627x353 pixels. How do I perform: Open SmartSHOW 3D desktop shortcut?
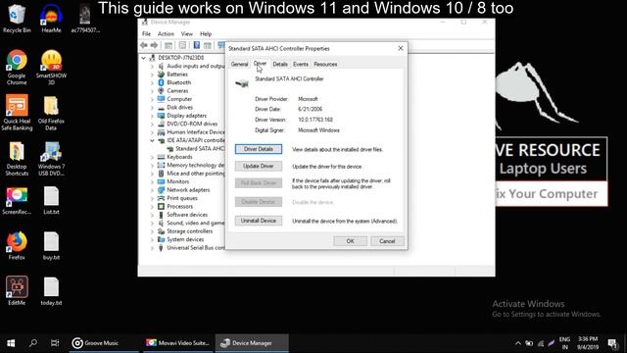51,68
